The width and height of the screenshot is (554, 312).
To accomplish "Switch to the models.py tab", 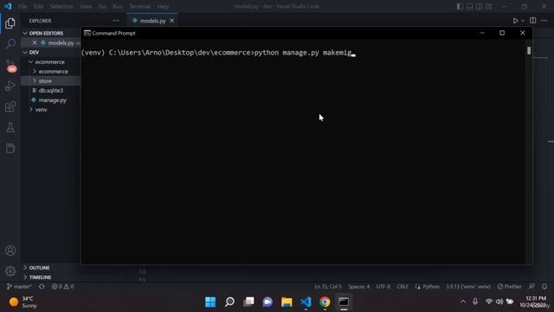I will coord(152,21).
